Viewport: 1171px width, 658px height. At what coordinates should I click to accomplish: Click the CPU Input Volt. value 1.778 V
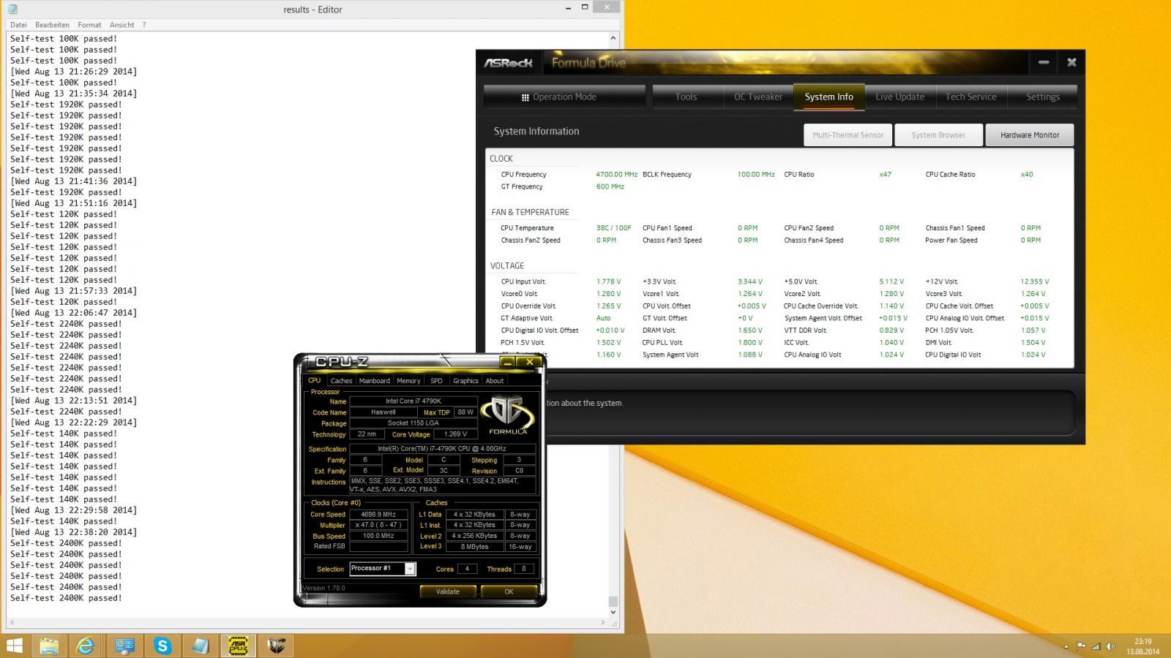click(x=608, y=281)
